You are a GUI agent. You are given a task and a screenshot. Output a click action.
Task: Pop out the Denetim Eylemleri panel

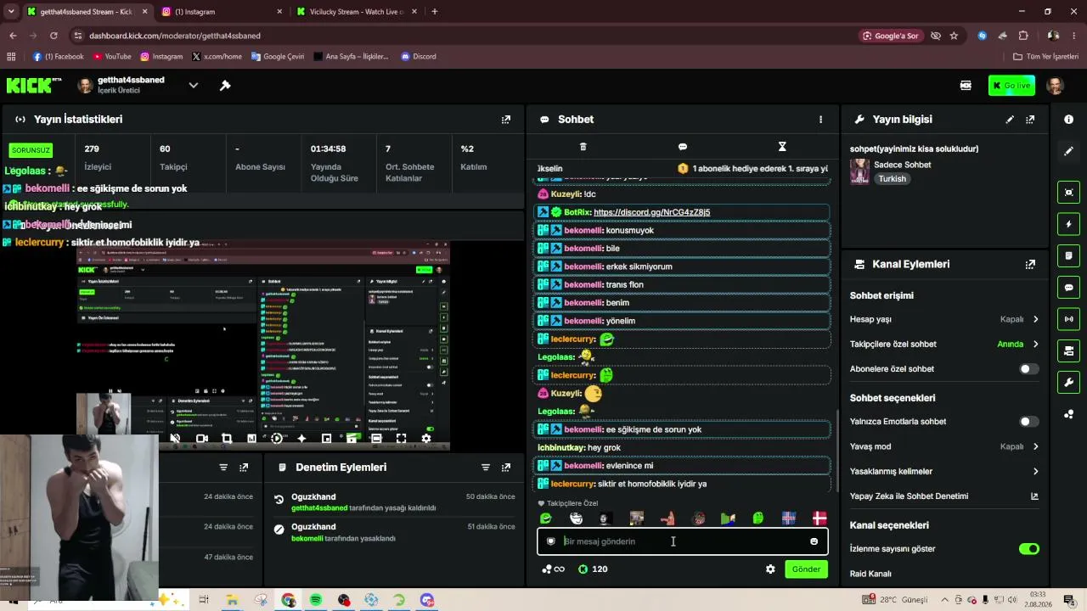click(506, 468)
